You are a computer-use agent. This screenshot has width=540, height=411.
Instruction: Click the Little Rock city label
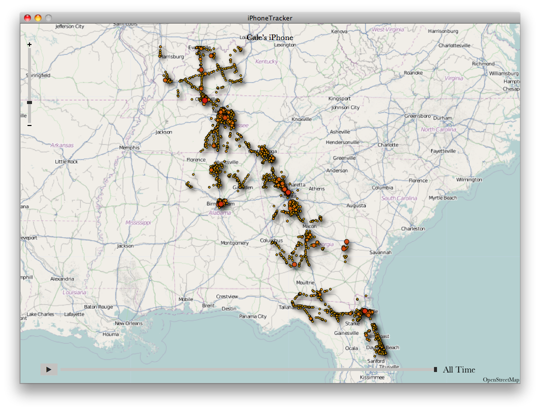pyautogui.click(x=66, y=161)
